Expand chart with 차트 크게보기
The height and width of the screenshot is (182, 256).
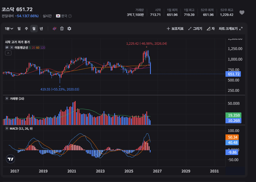pos(231,29)
